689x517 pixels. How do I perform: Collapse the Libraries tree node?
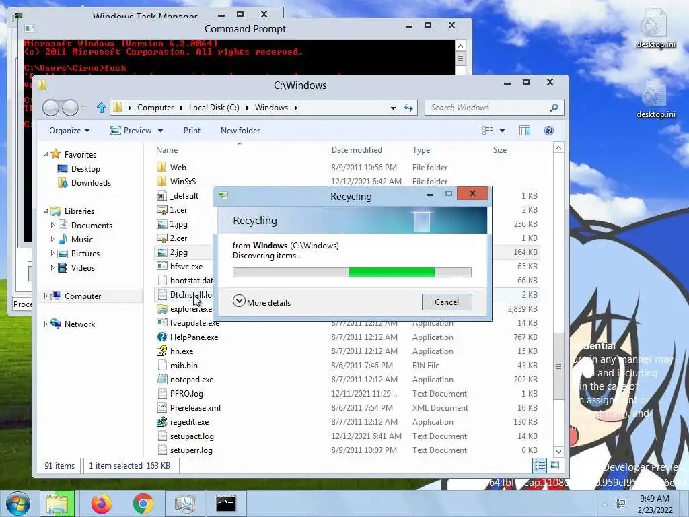click(46, 211)
